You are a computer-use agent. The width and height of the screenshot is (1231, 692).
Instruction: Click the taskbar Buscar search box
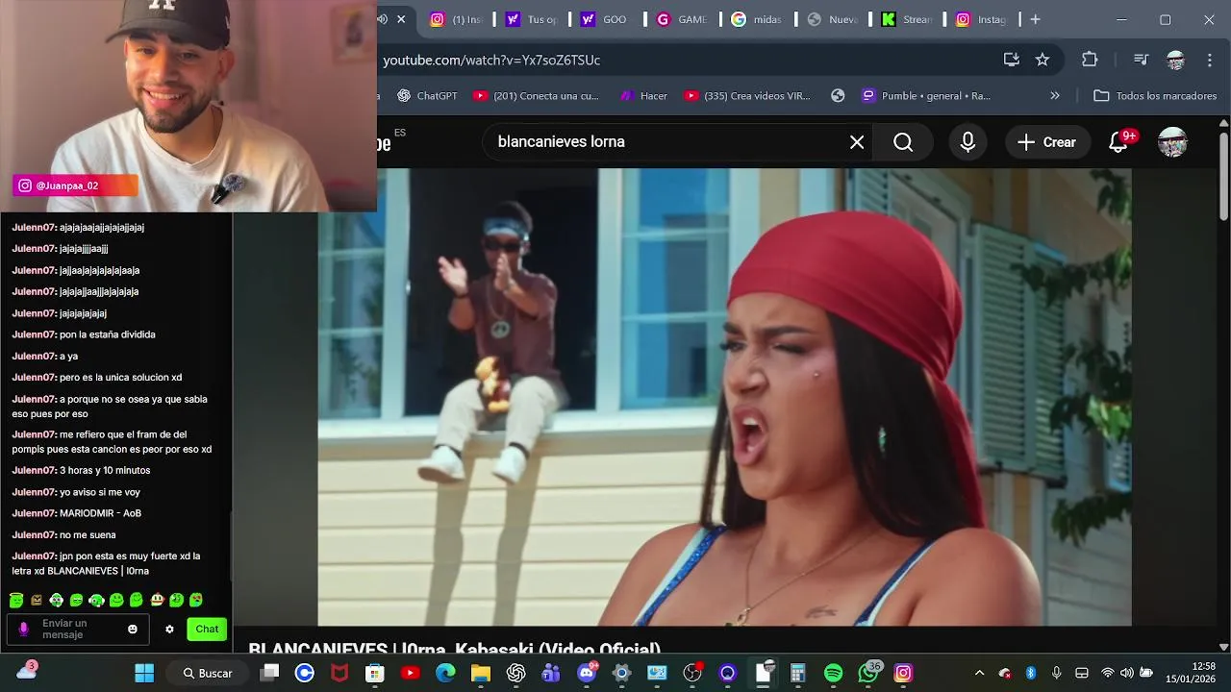coord(208,673)
